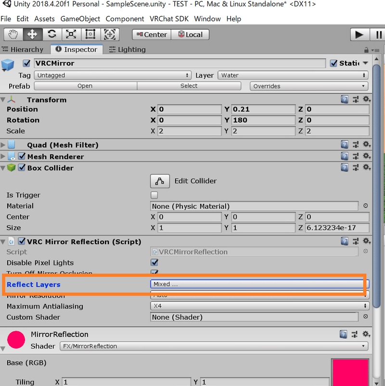The width and height of the screenshot is (385, 386).
Task: Pick Custom Shader with object picker
Action: pos(366,317)
